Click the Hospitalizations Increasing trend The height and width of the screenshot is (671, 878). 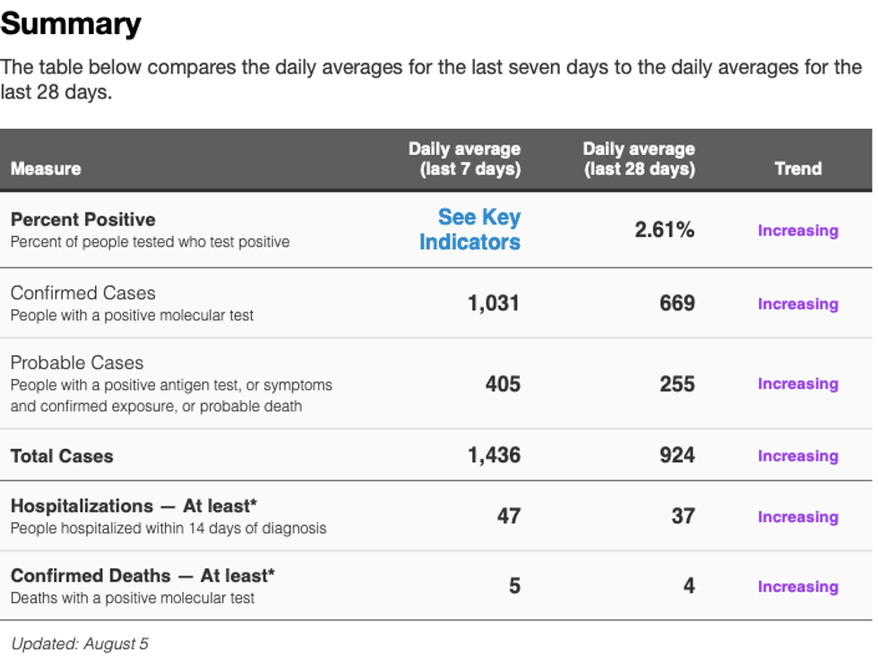pos(798,518)
